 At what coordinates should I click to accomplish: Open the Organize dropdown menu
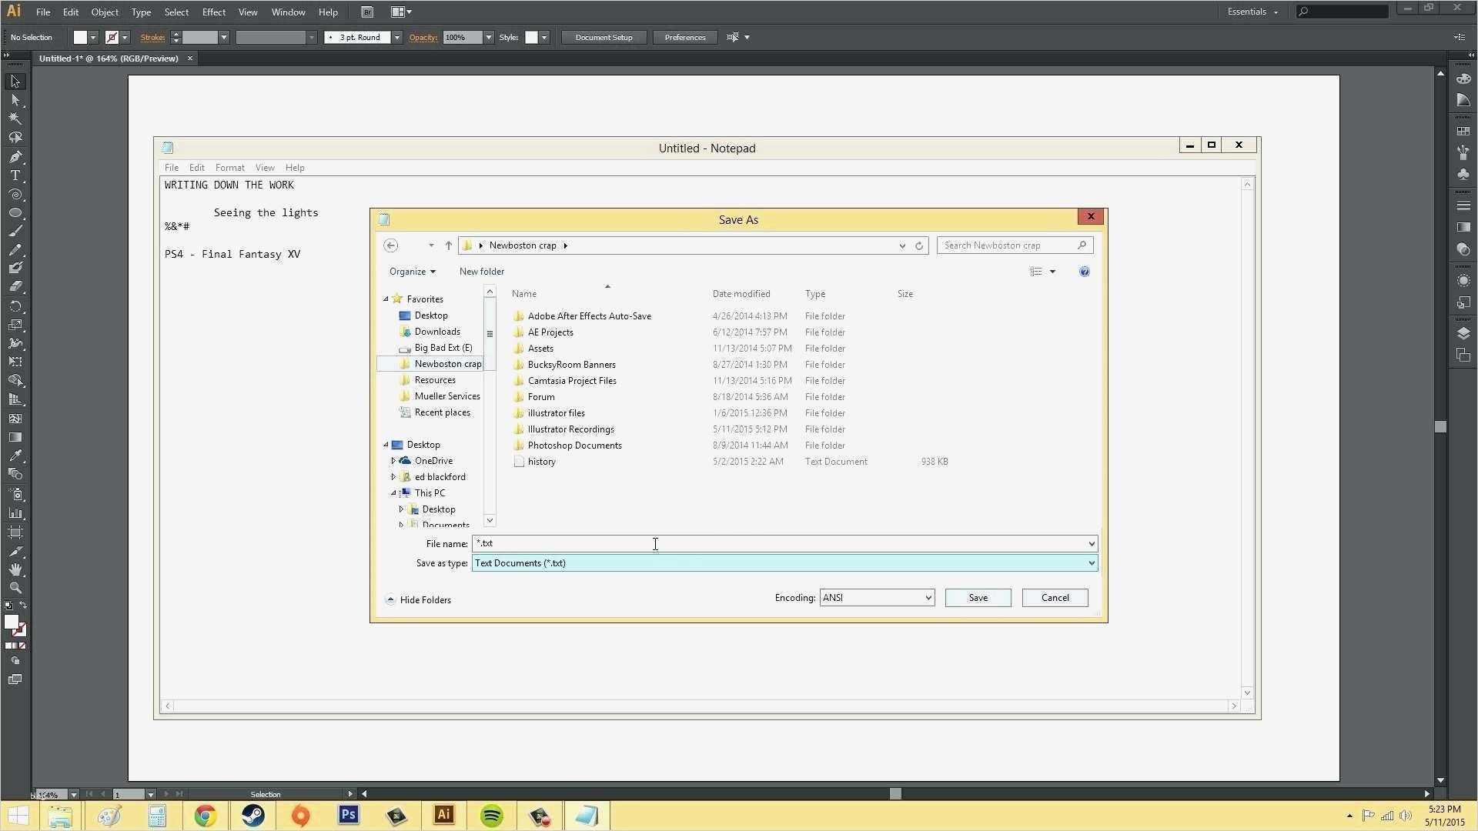[x=412, y=272]
